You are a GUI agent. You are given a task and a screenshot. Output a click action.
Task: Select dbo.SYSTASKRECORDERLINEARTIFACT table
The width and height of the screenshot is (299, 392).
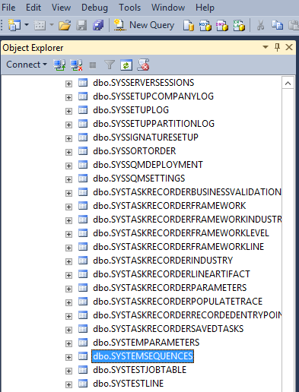click(x=171, y=274)
